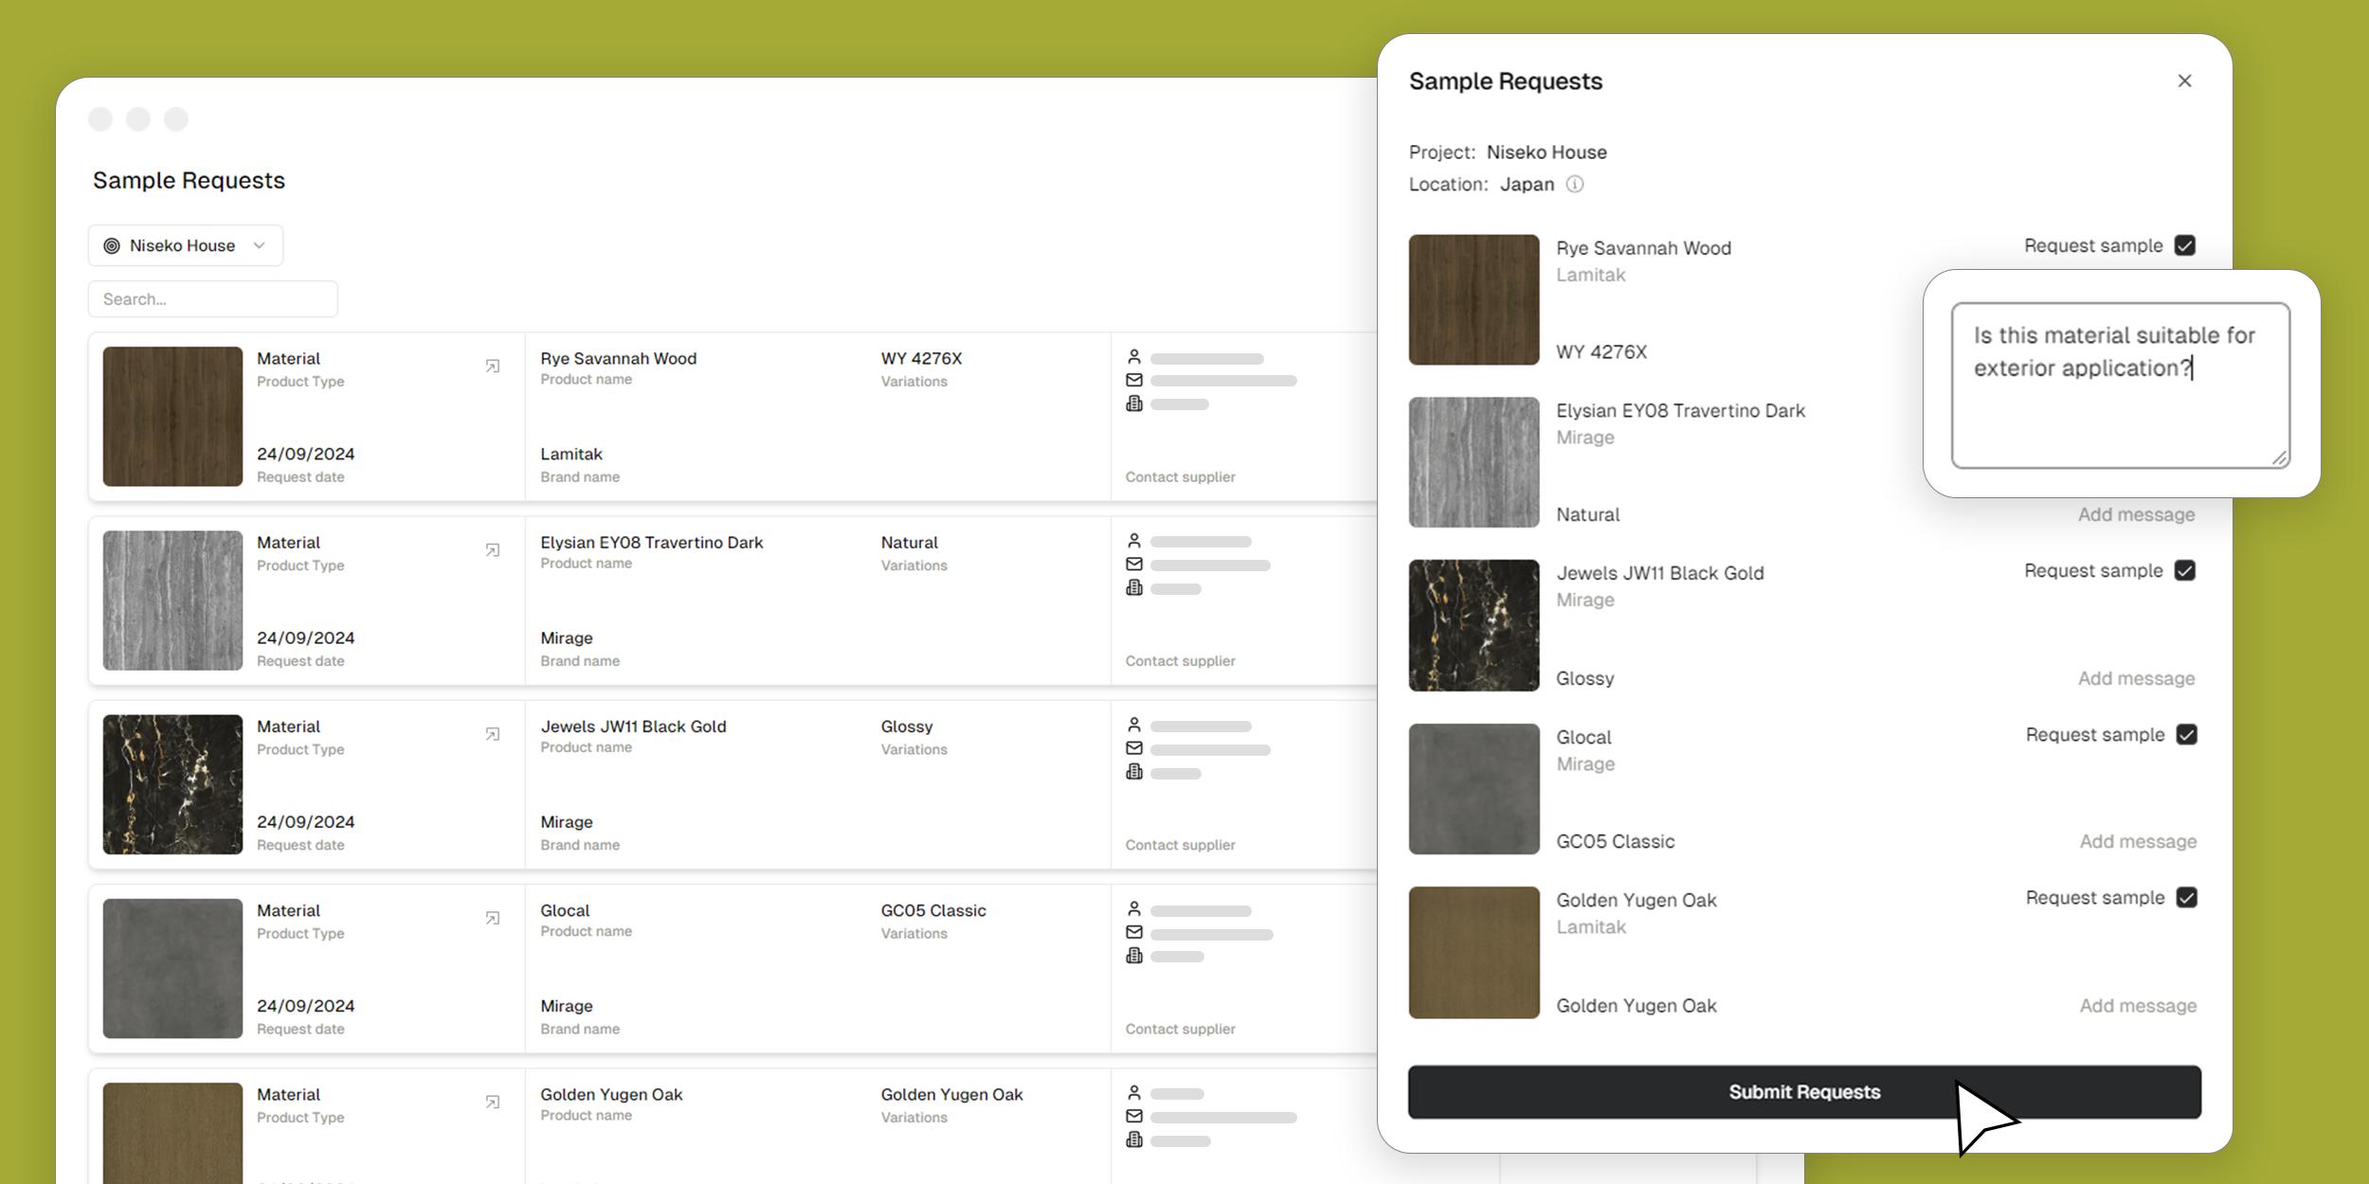2369x1184 pixels.
Task: Click Golden Yugen Oak swatch in dialog
Action: 1474,952
